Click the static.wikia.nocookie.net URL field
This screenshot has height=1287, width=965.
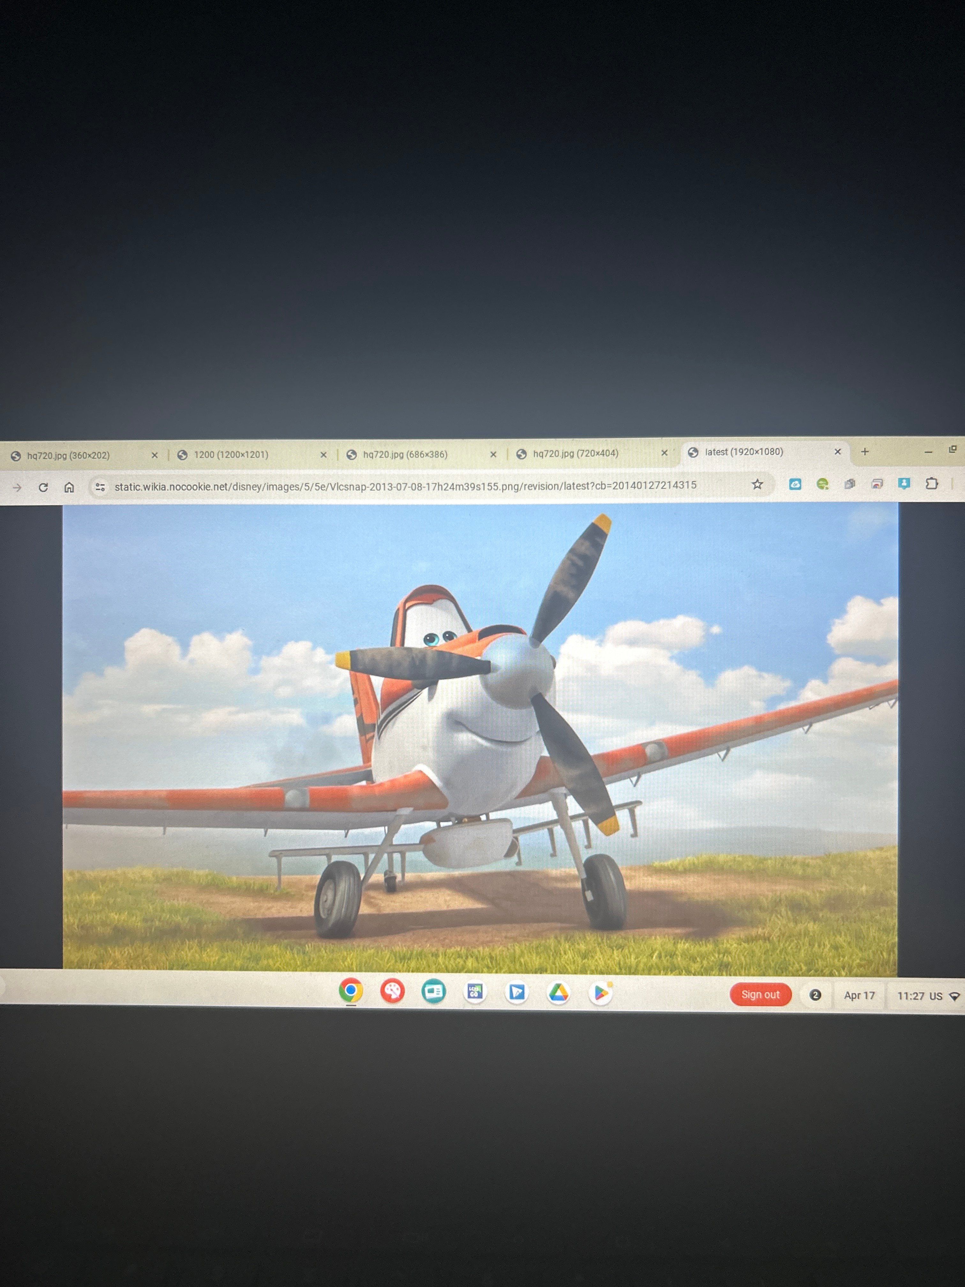click(x=405, y=486)
